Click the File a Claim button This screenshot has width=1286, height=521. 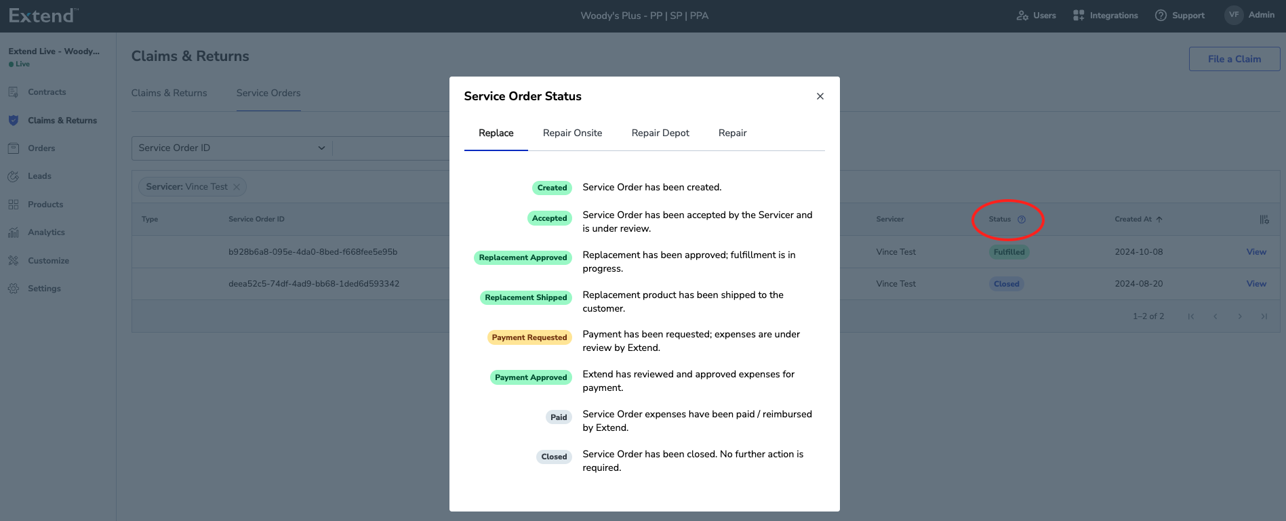(x=1234, y=59)
